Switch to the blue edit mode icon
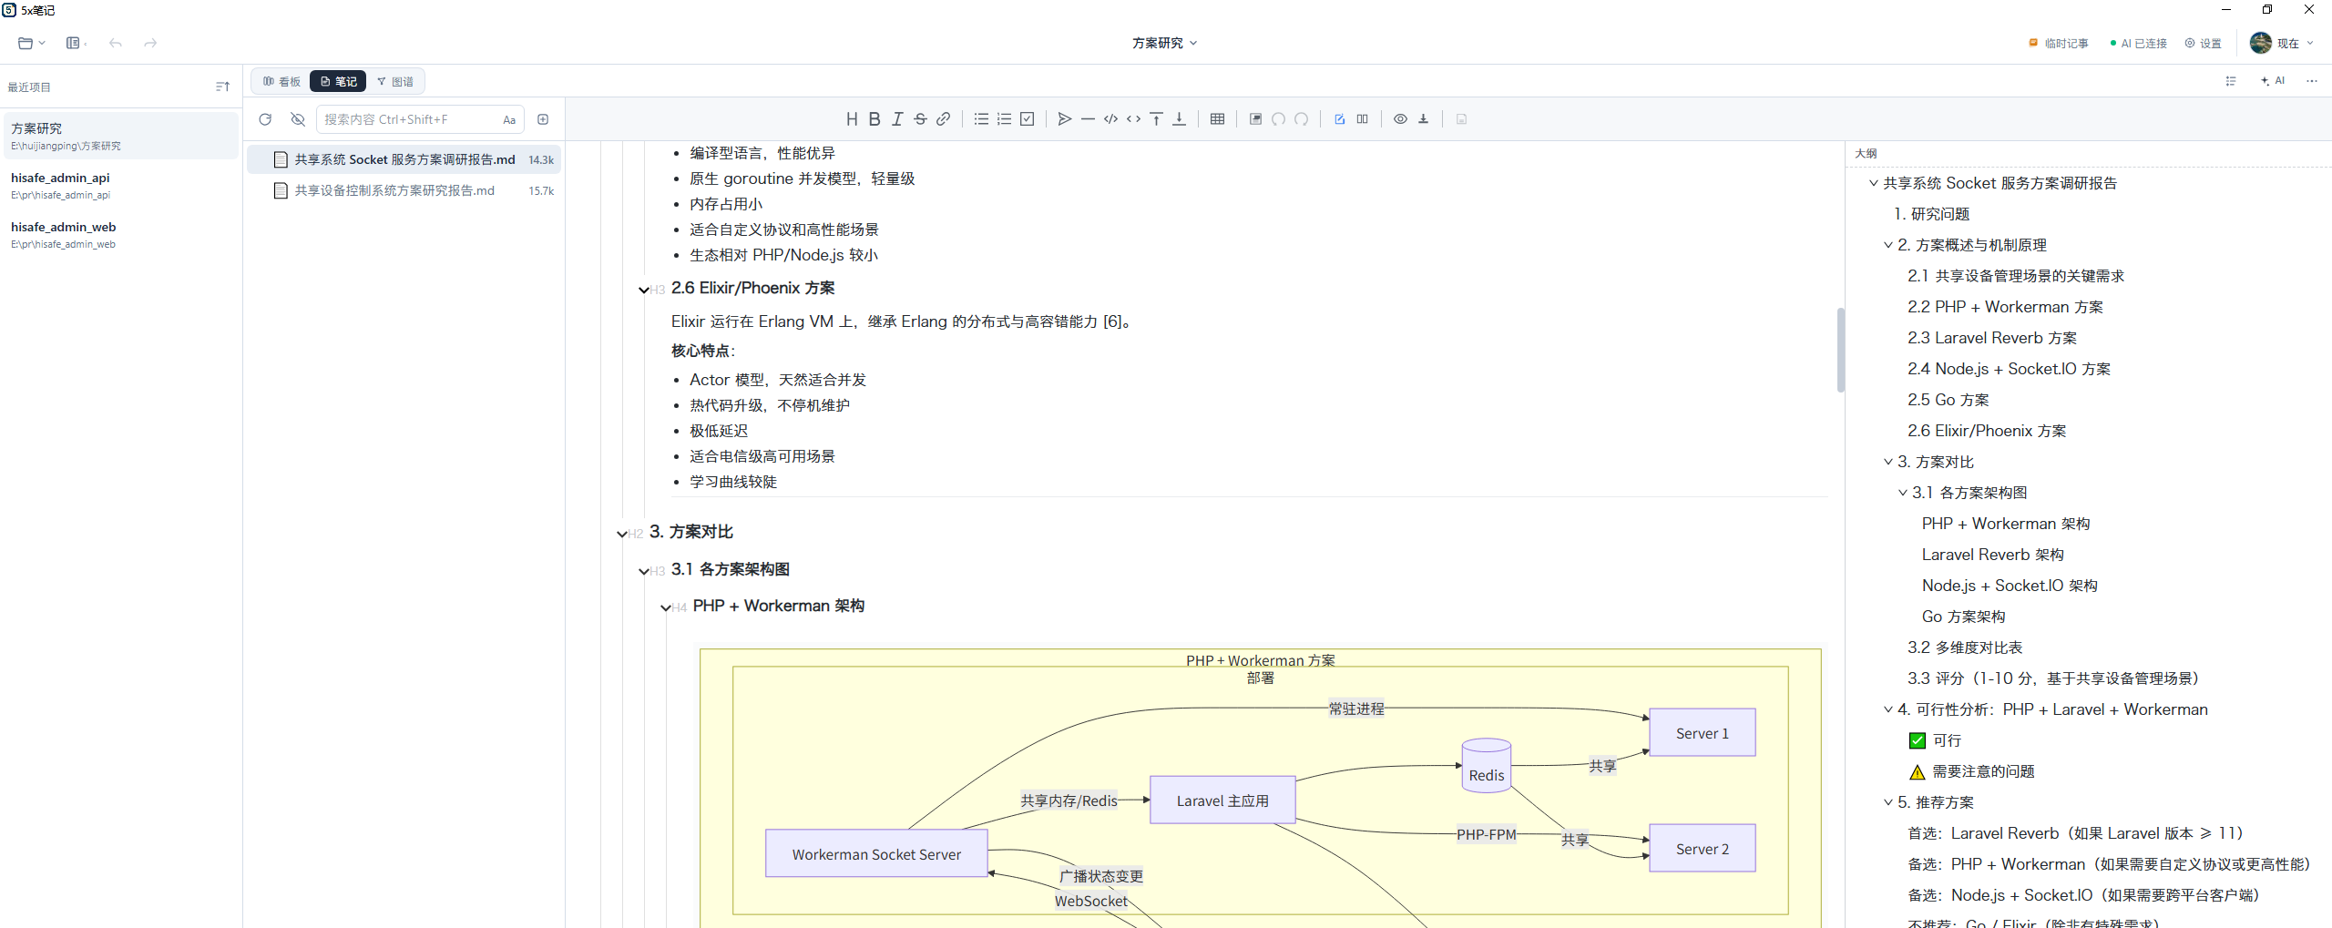Image resolution: width=2332 pixels, height=928 pixels. [1339, 119]
